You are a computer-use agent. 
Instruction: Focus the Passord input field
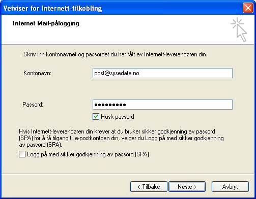[162, 105]
